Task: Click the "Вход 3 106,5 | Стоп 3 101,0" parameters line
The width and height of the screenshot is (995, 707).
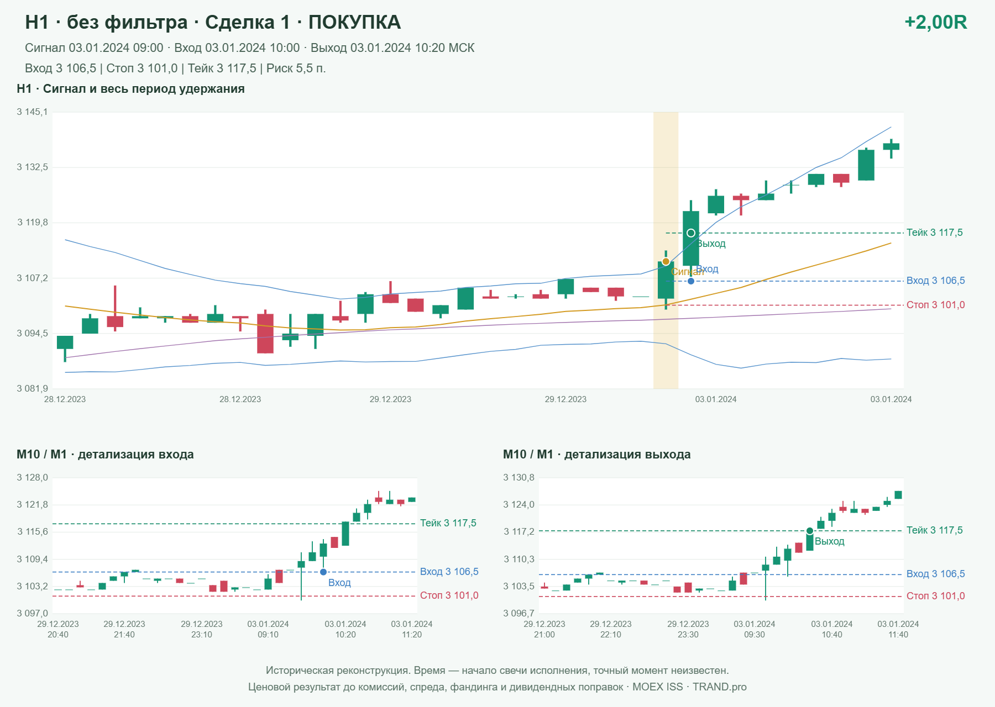Action: (175, 68)
